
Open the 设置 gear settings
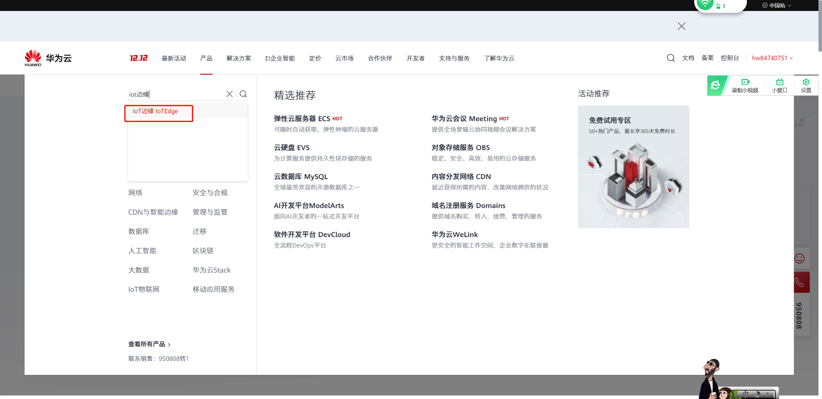tap(806, 86)
